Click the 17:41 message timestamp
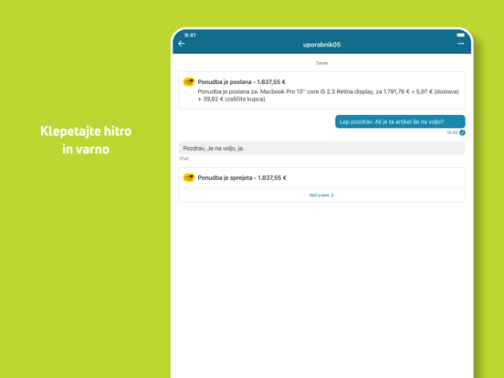Screen dimensions: 504x378 click(184, 159)
